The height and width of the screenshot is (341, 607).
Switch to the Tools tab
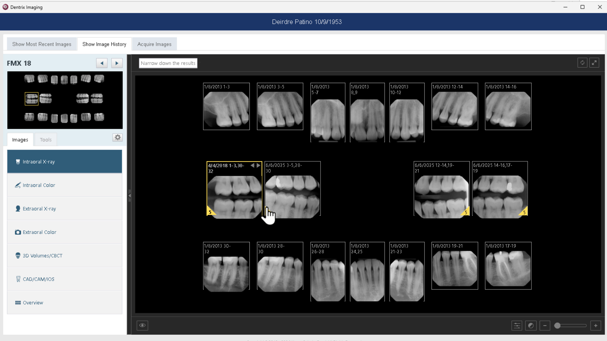pyautogui.click(x=46, y=140)
